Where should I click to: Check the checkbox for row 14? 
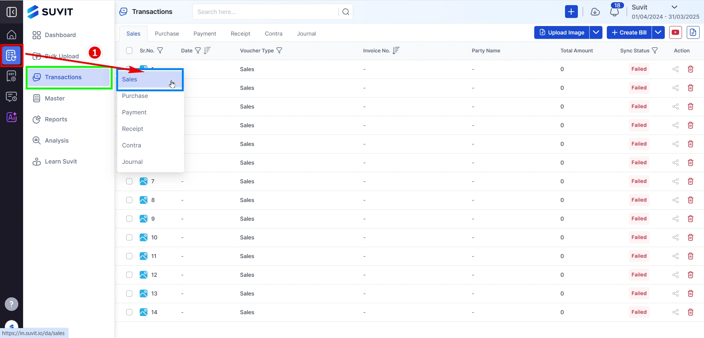click(129, 312)
